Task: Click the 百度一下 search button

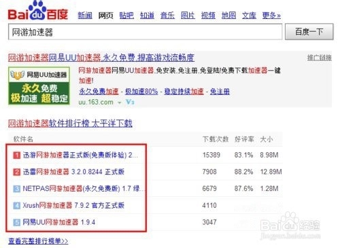Action: coord(309,32)
